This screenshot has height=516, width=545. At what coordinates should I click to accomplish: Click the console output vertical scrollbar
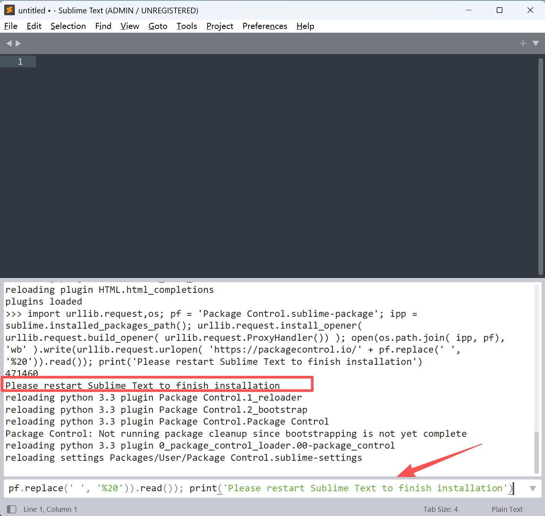point(537,452)
